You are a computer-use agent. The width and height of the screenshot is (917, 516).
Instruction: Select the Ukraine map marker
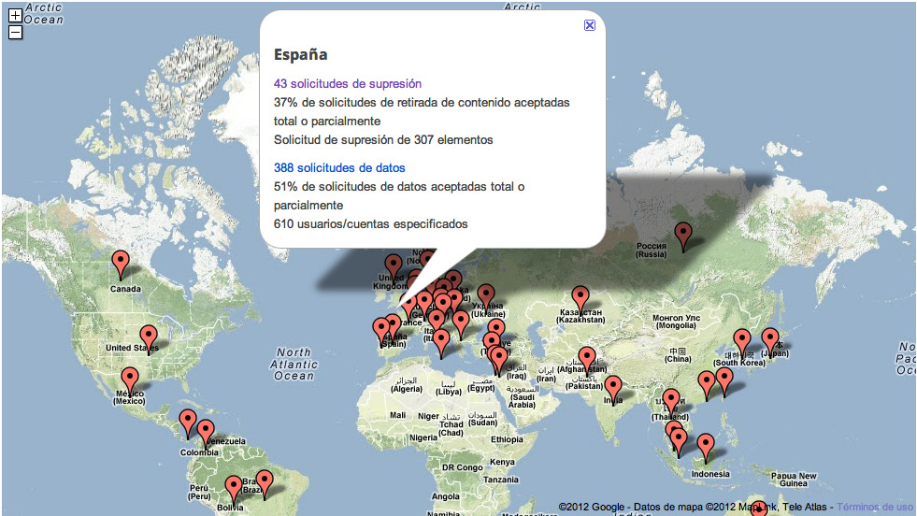click(x=486, y=298)
